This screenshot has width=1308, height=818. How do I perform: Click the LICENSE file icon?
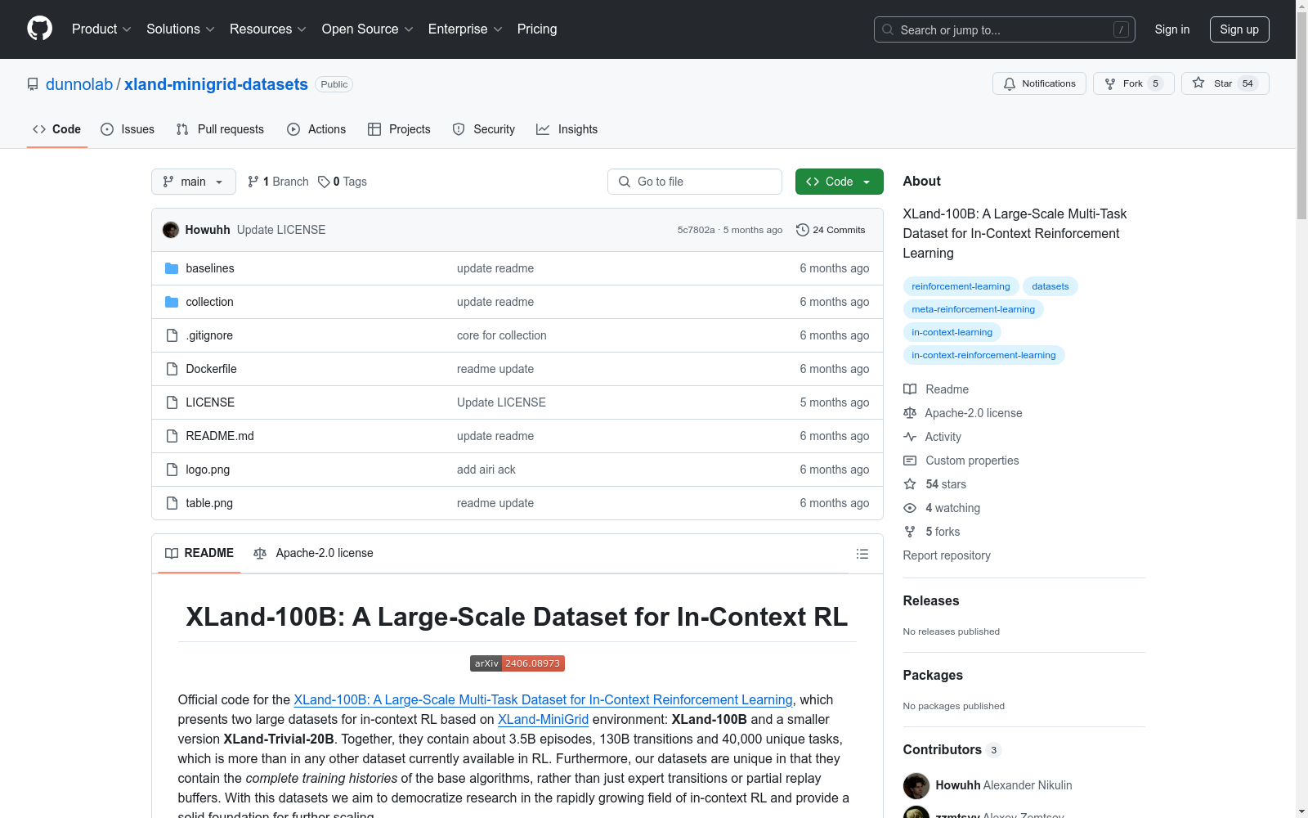tap(172, 402)
